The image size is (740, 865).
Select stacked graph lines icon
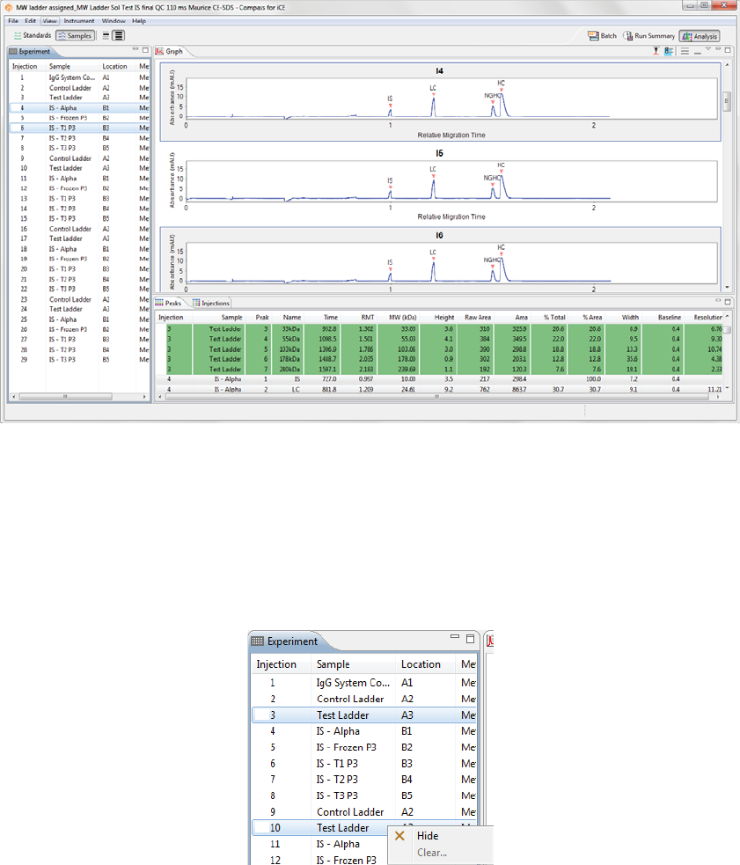(x=685, y=51)
